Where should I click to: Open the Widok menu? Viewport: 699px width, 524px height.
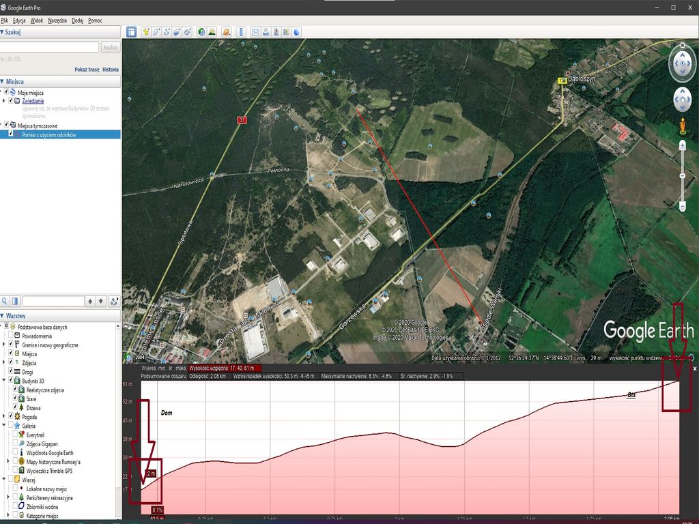(37, 20)
